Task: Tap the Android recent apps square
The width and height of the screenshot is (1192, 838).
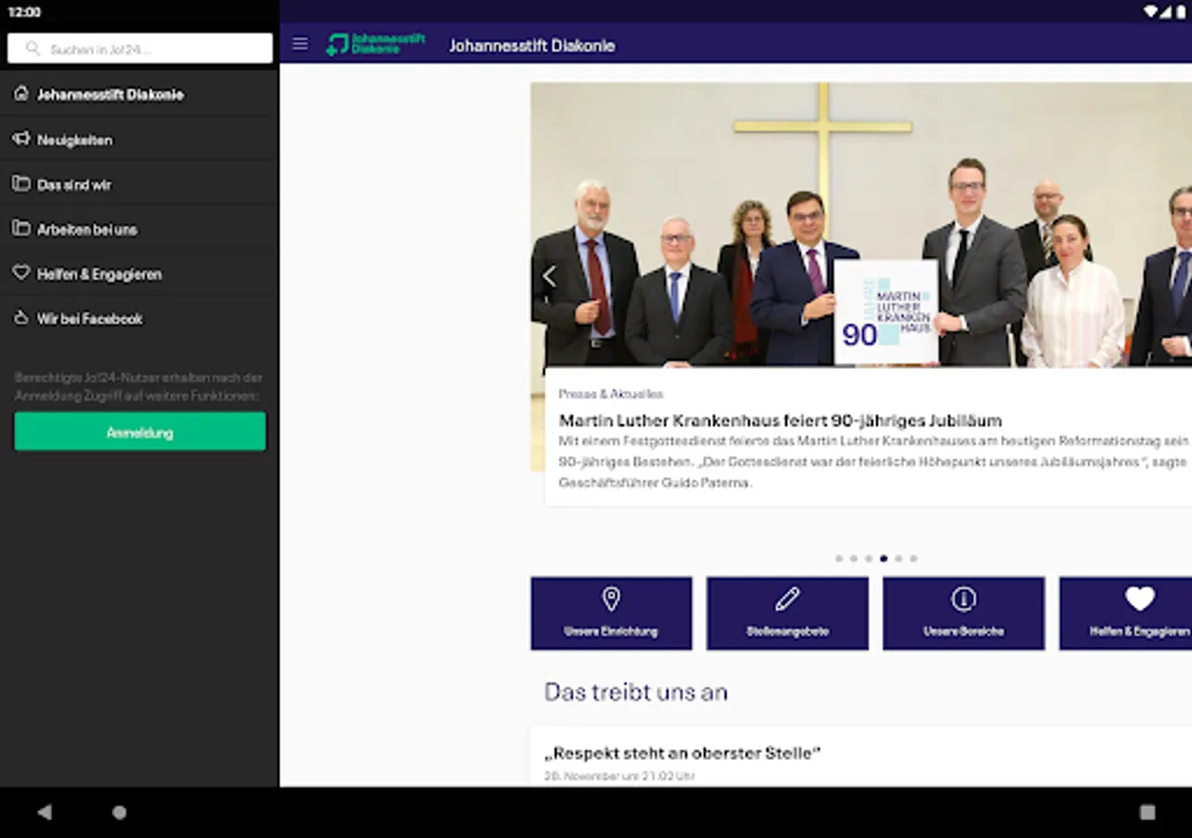Action: [x=1147, y=812]
